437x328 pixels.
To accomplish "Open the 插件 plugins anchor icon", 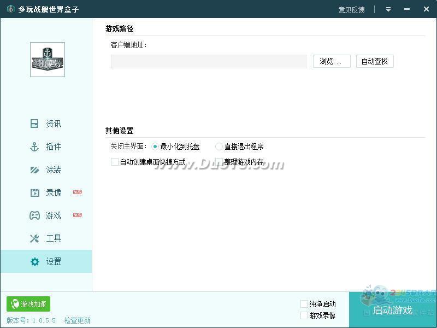I will pyautogui.click(x=34, y=147).
